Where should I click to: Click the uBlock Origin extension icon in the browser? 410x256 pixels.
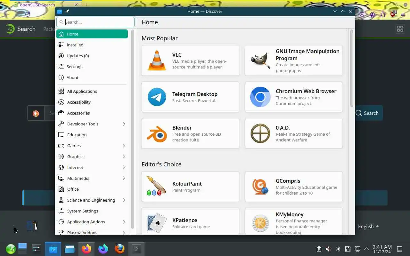point(393,14)
